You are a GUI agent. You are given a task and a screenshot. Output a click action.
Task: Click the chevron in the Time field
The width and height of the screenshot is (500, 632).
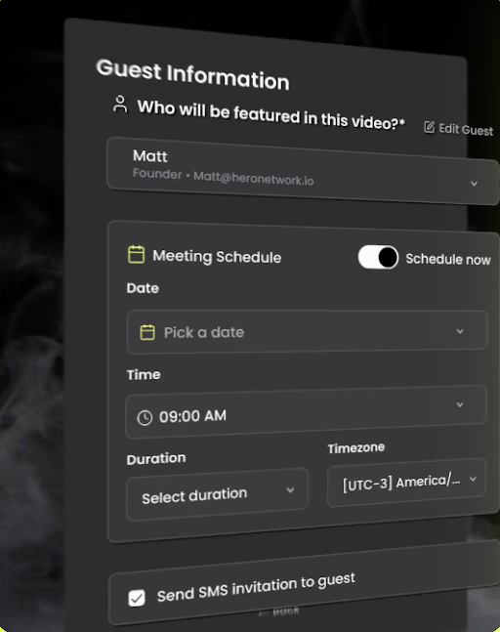pos(460,404)
